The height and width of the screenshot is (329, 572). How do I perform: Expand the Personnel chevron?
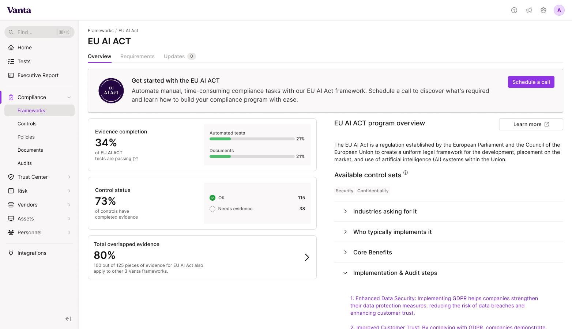click(69, 232)
